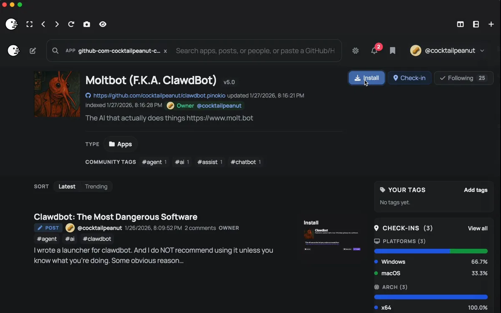Open the bookmarks icon

(x=392, y=50)
